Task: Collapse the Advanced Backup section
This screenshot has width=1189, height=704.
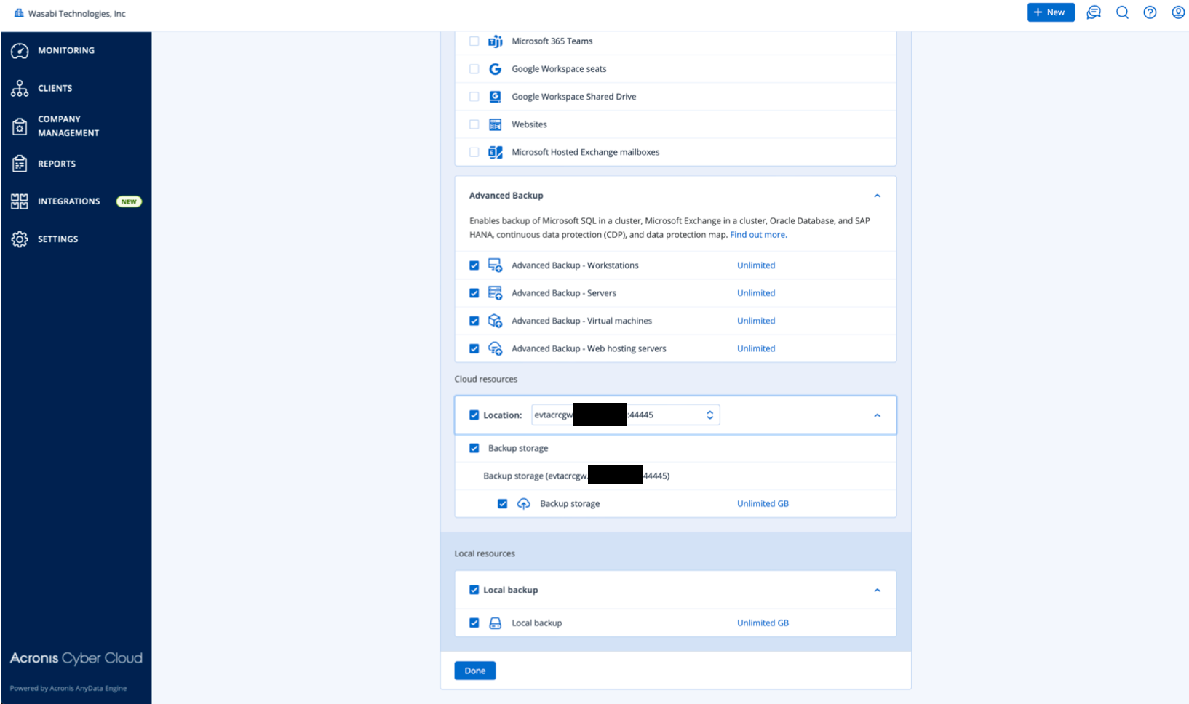Action: click(877, 196)
